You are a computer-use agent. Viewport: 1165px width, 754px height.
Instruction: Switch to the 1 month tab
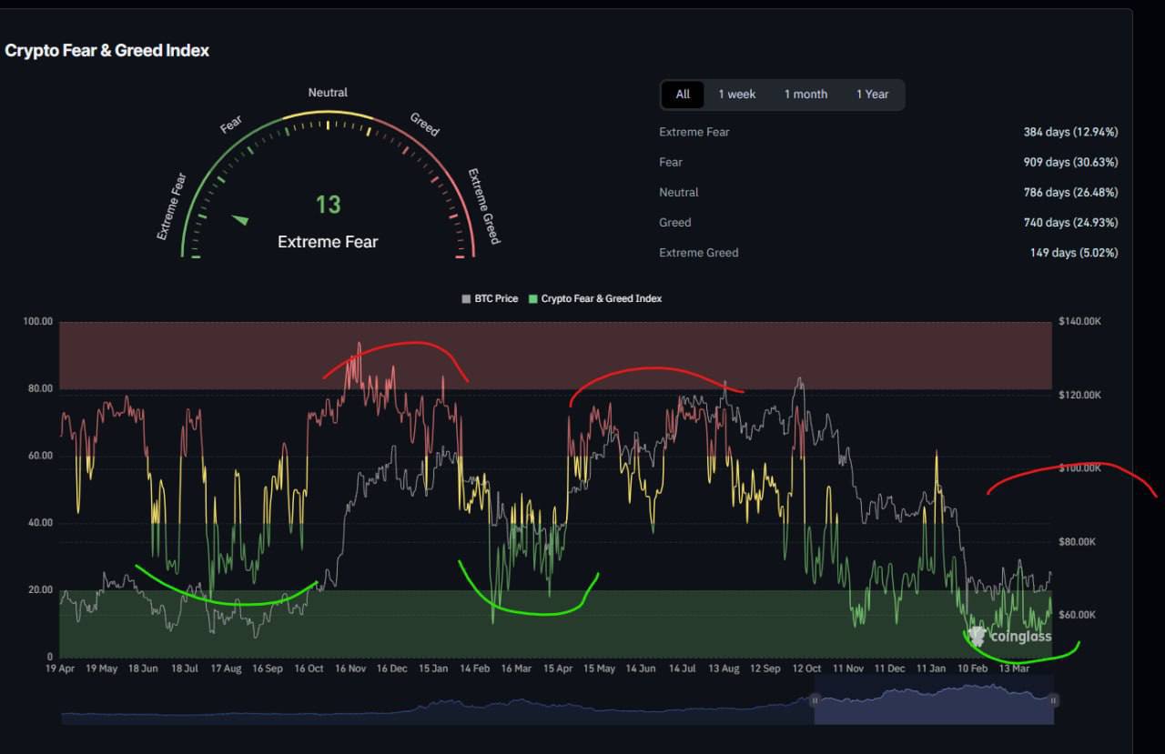coord(805,94)
